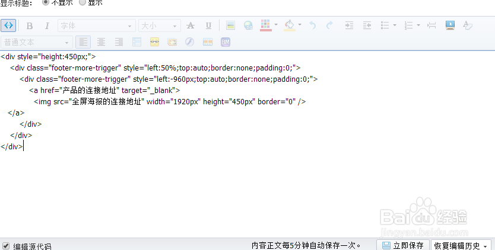Expand the text color dropdown arrow
The image size is (495, 250).
point(276,25)
